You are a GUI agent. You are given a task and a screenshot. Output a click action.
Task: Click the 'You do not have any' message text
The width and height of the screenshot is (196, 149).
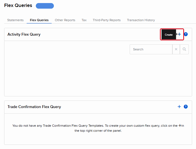[98, 128]
